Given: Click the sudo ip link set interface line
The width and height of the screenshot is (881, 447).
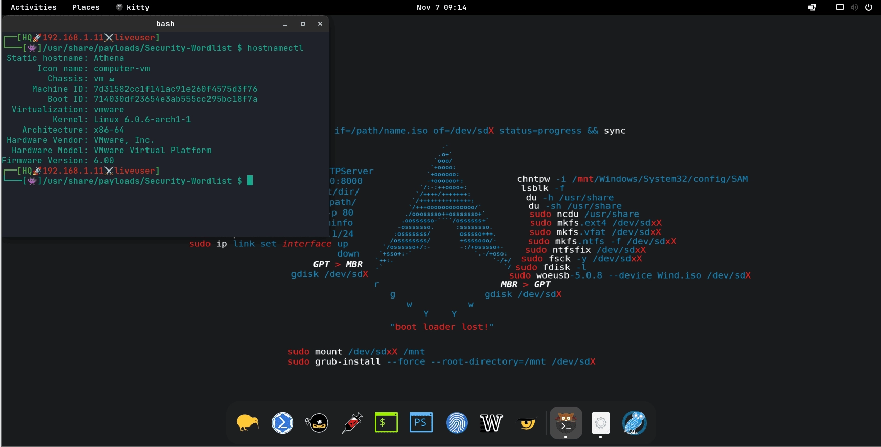Looking at the screenshot, I should point(268,244).
